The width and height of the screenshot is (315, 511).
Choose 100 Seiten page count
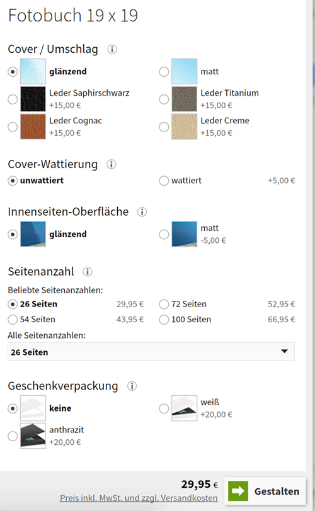pyautogui.click(x=164, y=320)
